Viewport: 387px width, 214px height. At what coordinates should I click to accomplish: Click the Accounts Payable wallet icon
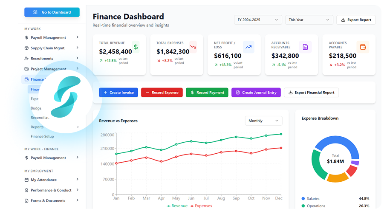pos(363,47)
